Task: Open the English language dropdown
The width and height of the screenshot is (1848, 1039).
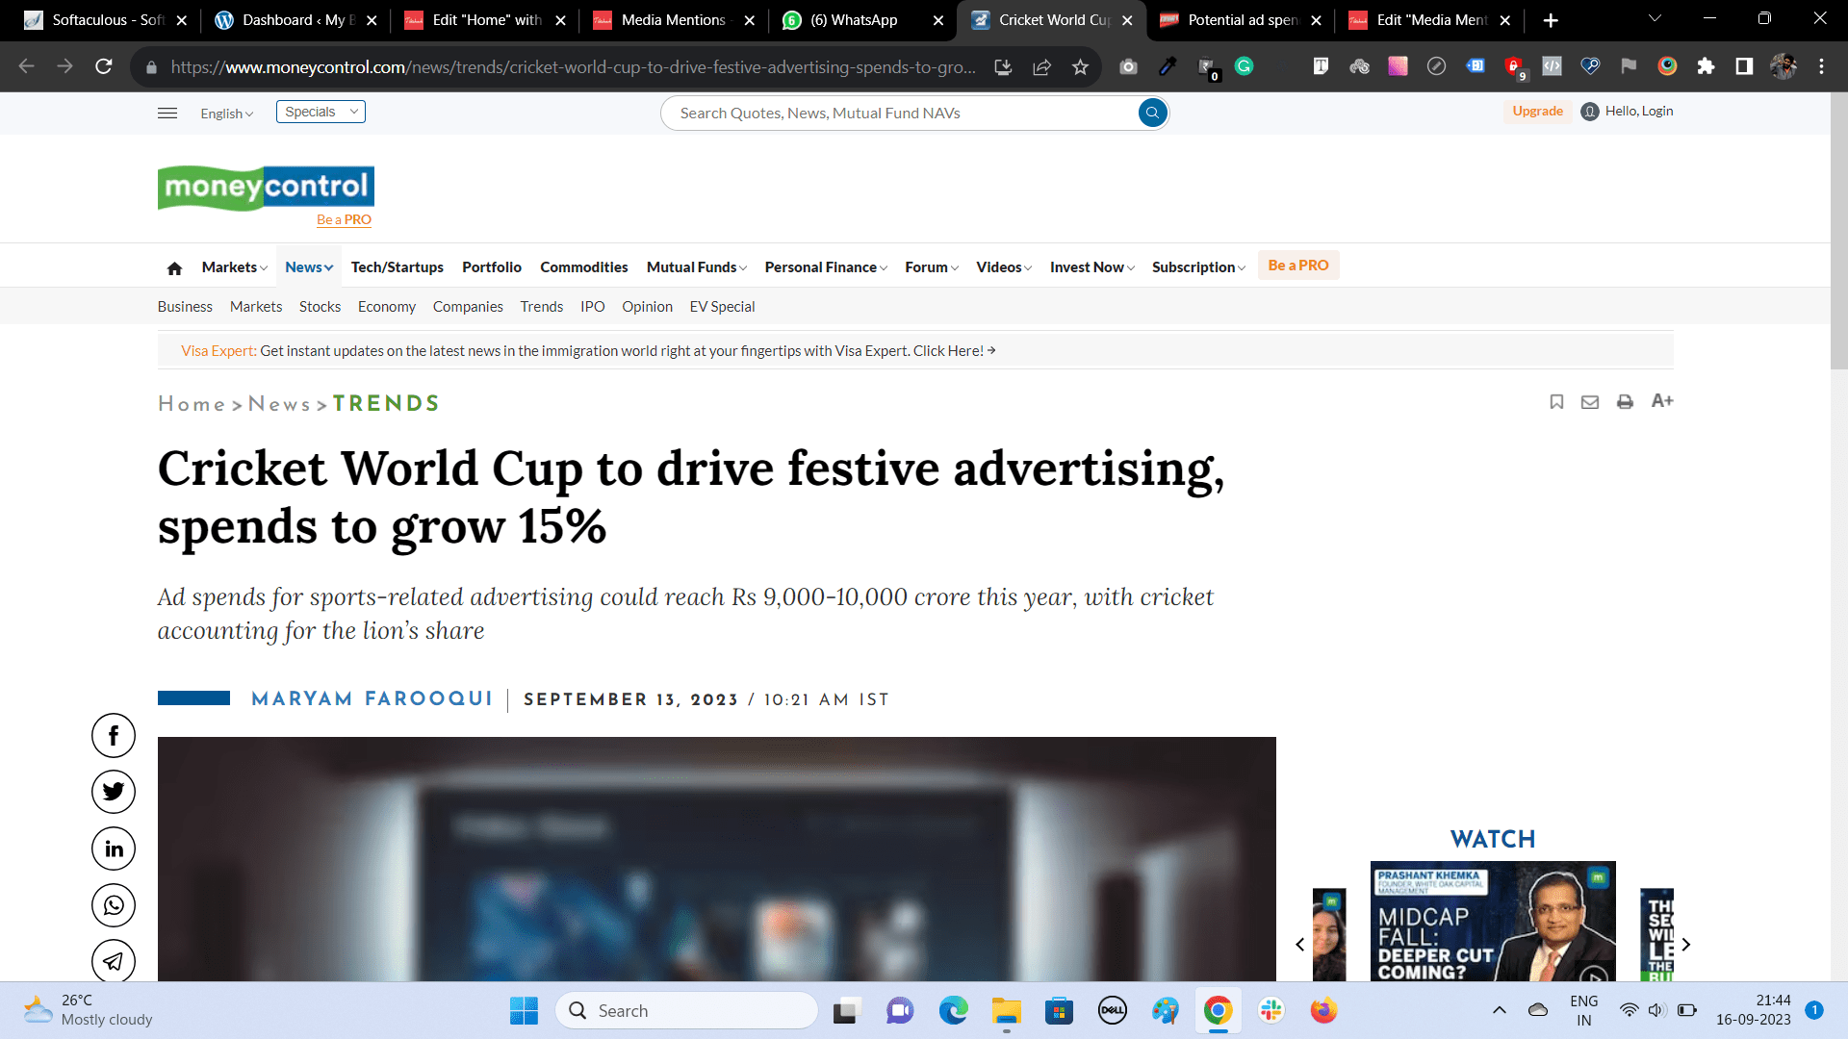Action: (227, 114)
